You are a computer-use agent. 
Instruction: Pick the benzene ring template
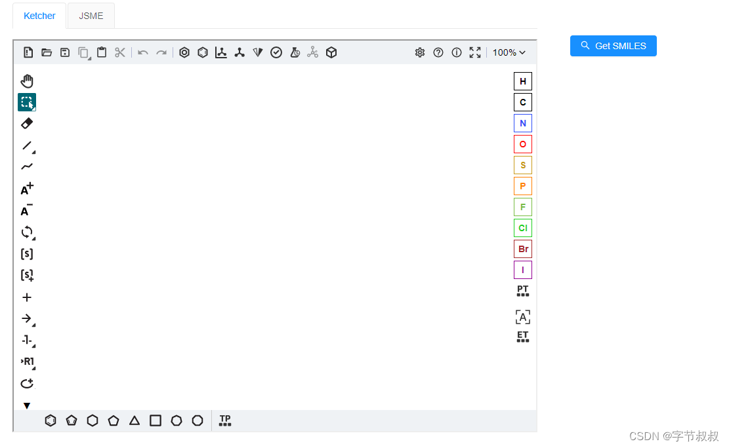point(51,420)
